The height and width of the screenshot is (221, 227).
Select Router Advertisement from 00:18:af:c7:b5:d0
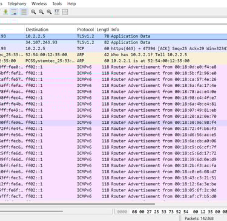pyautogui.click(x=113, y=196)
